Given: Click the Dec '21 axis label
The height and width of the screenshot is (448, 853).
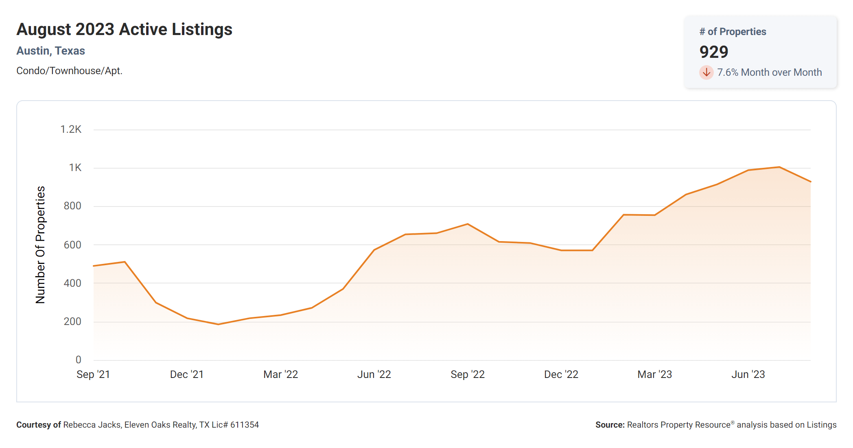Looking at the screenshot, I should click(x=187, y=374).
